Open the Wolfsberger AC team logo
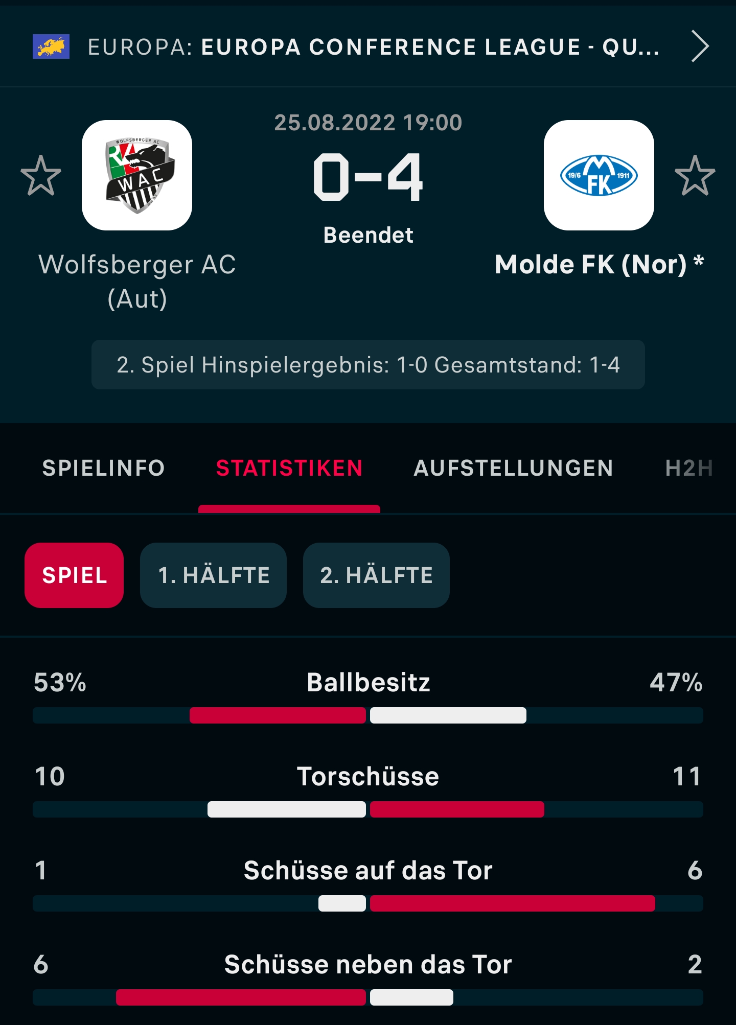Screen dimensions: 736x1025 pyautogui.click(x=137, y=175)
